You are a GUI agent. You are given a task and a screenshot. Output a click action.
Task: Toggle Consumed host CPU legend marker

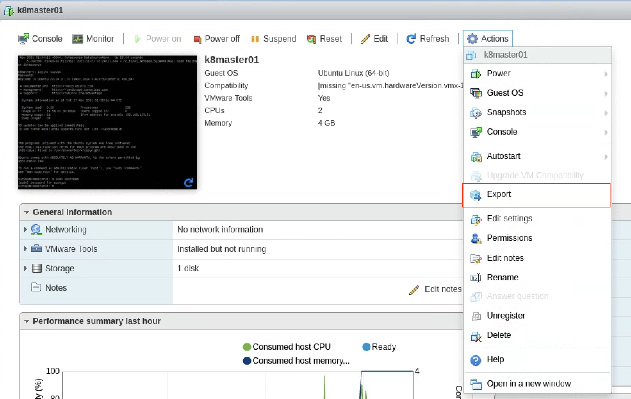(247, 347)
